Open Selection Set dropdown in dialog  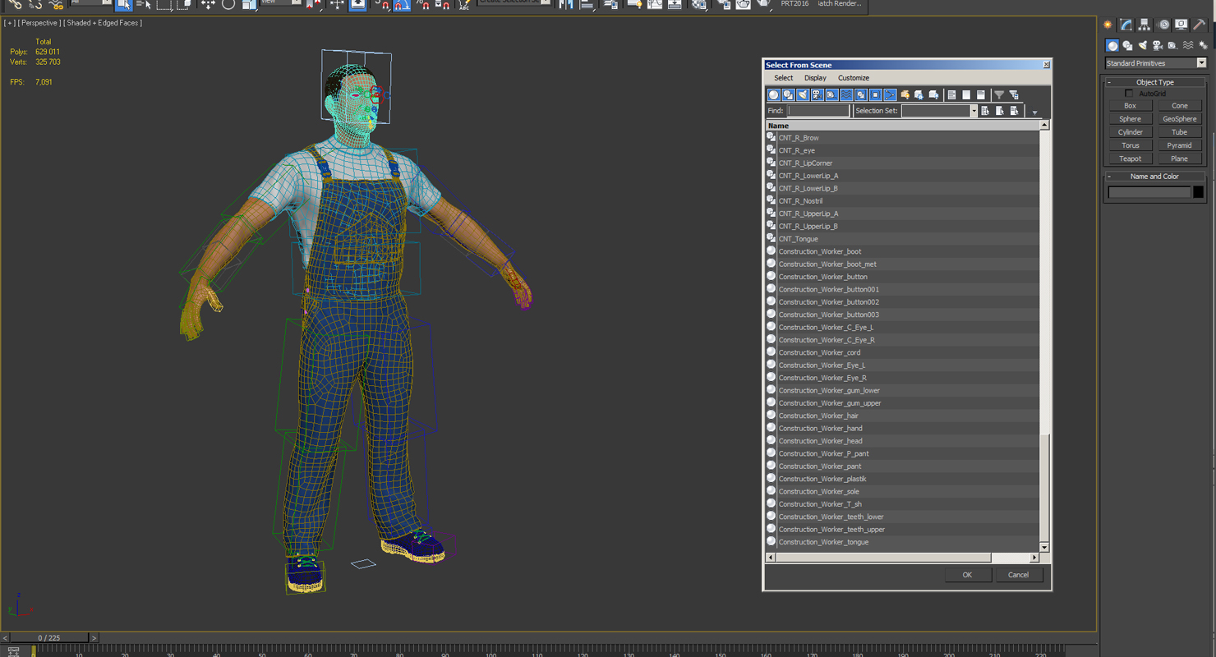pyautogui.click(x=974, y=111)
